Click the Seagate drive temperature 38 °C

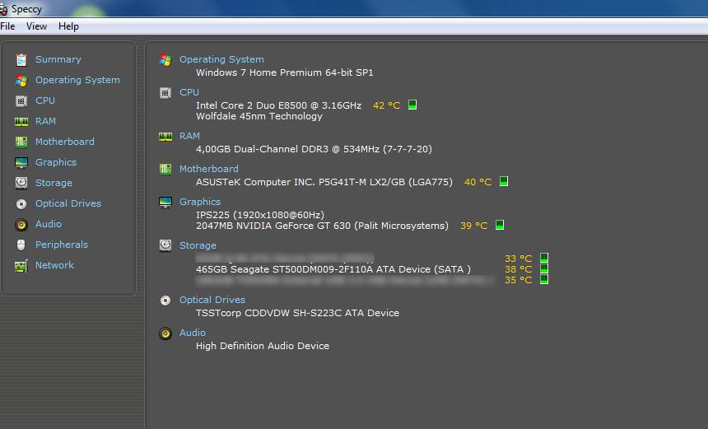tap(519, 269)
